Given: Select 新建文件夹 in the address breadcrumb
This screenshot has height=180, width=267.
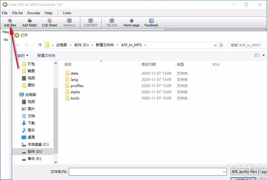Looking at the screenshot, I should (105, 45).
